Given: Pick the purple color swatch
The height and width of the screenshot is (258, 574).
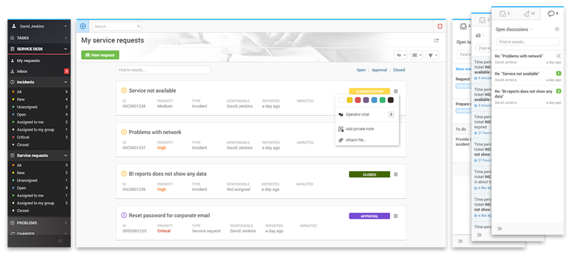Looking at the screenshot, I should coord(366,100).
